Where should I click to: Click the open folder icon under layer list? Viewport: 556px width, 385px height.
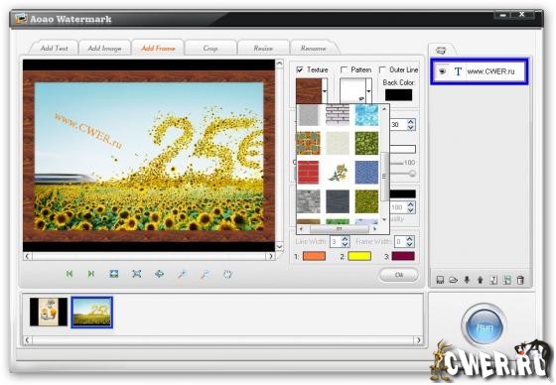[453, 280]
